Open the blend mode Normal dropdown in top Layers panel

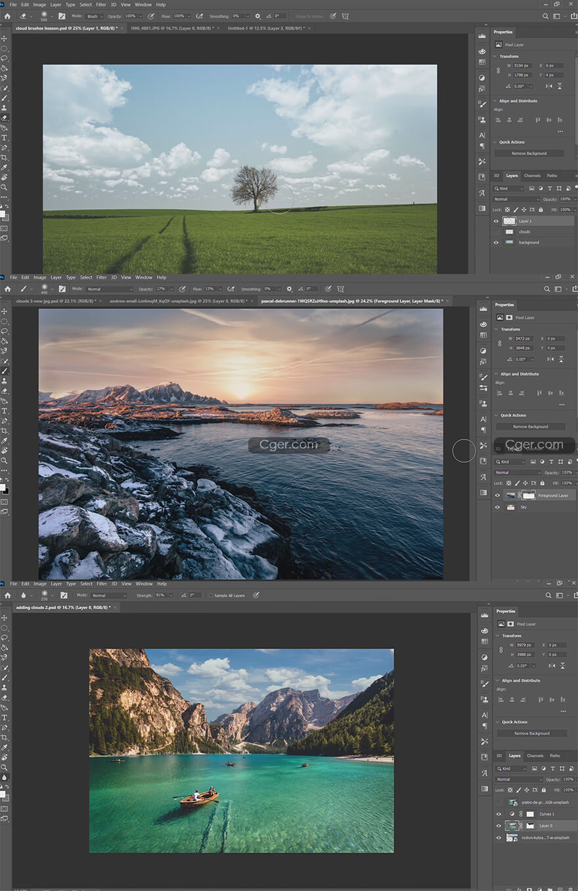[516, 199]
